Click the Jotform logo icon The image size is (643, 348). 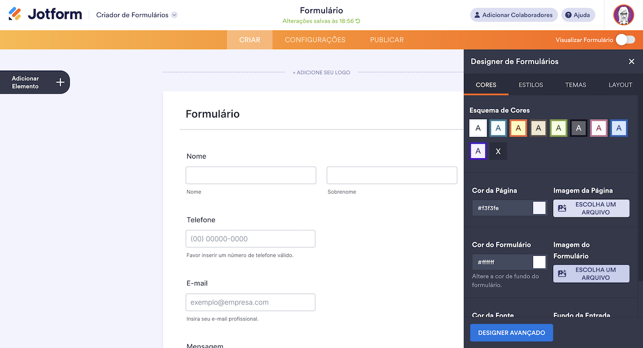(15, 14)
